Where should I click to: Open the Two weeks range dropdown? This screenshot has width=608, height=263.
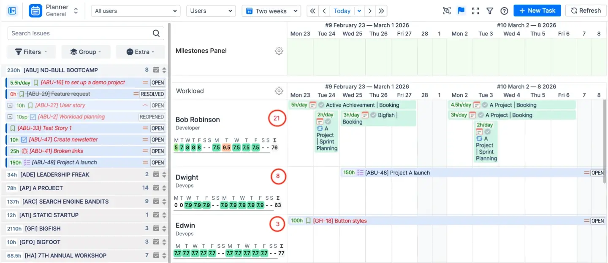coord(271,11)
